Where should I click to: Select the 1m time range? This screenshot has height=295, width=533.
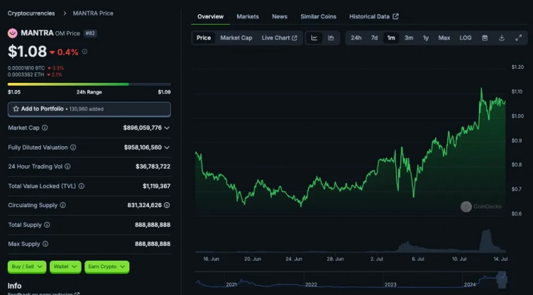391,38
